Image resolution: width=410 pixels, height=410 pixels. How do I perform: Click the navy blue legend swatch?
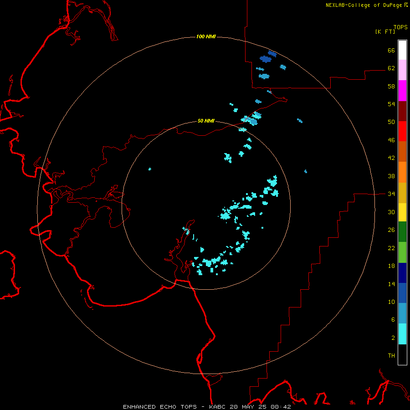coord(402,273)
